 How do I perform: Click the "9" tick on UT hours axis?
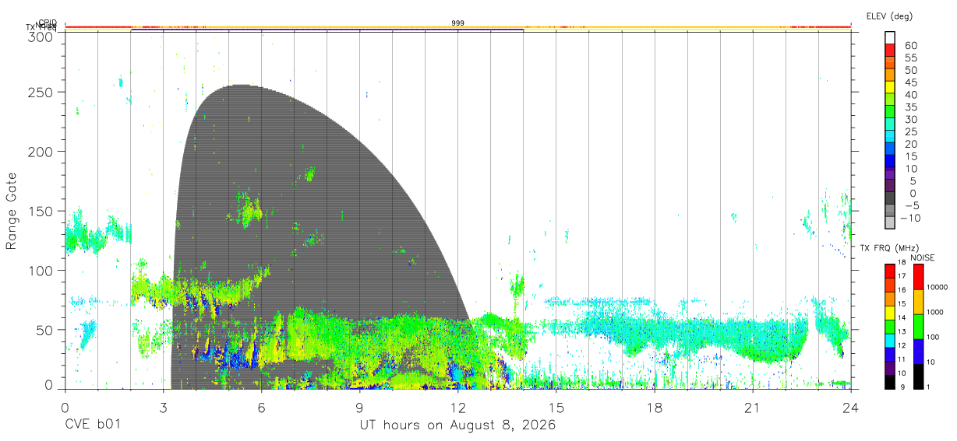(359, 408)
